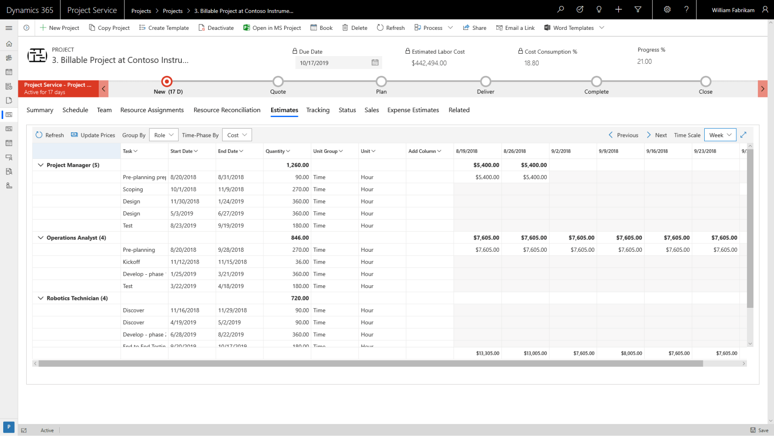Open the Recently Viewed clock icon

coord(579,9)
